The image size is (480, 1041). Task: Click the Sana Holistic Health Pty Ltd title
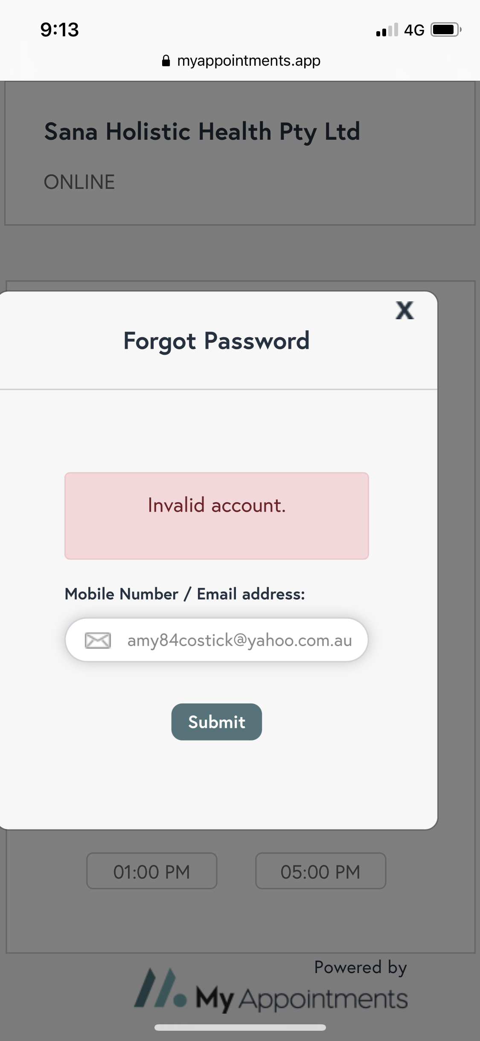click(x=202, y=131)
